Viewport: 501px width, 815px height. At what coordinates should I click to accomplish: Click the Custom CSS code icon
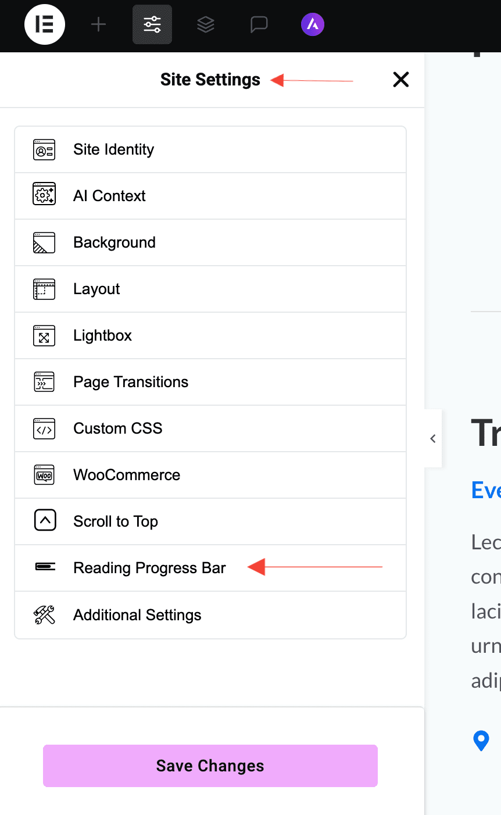(x=44, y=428)
